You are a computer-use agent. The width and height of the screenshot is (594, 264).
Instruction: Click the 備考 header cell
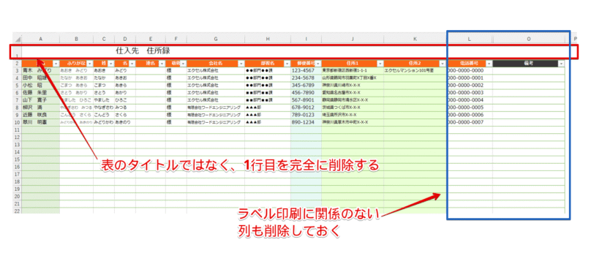click(x=529, y=64)
